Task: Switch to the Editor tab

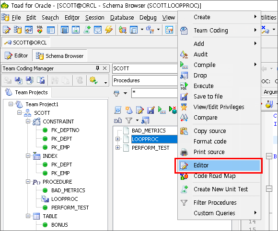Action: click(x=16, y=55)
